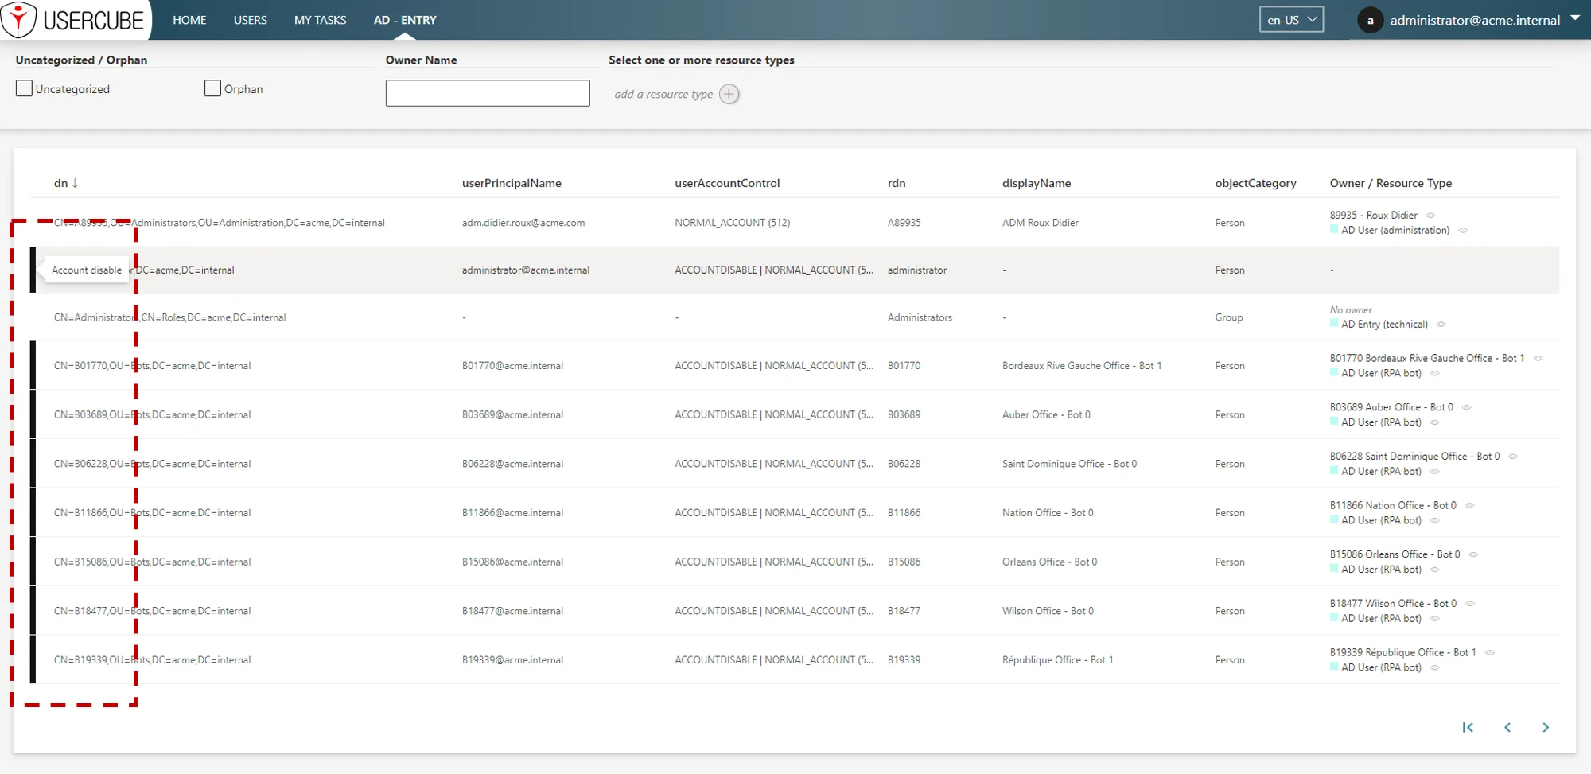Expand the administrator account menu arrow
Screen dimensions: 1591x774
point(1574,18)
